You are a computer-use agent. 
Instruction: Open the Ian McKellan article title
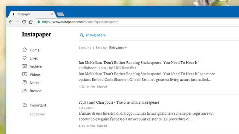pos(139,63)
